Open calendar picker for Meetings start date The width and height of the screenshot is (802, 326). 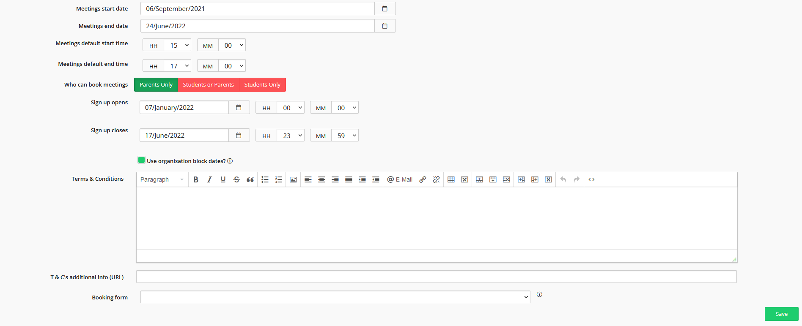[x=385, y=8]
